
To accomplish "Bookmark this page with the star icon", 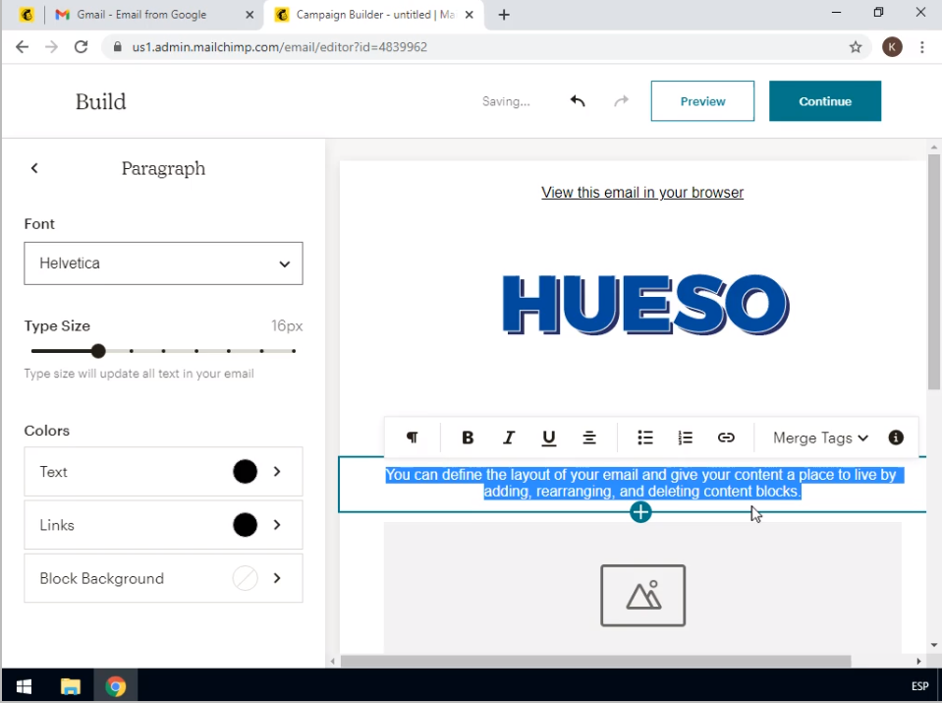I will tap(856, 47).
